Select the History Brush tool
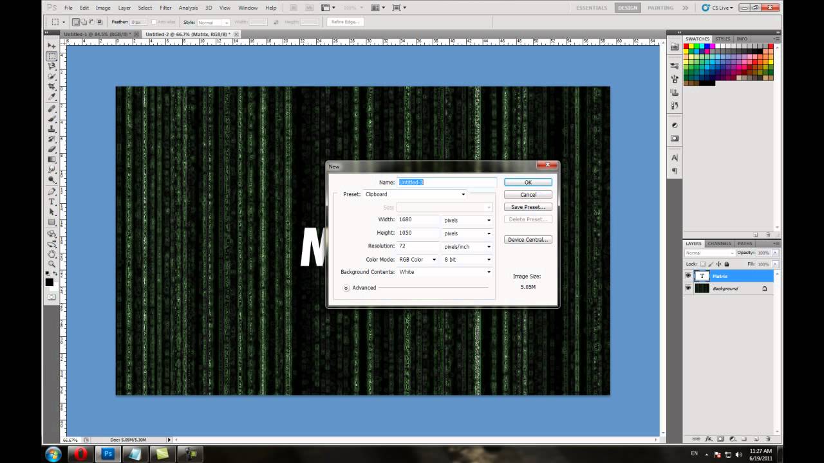 [x=51, y=140]
